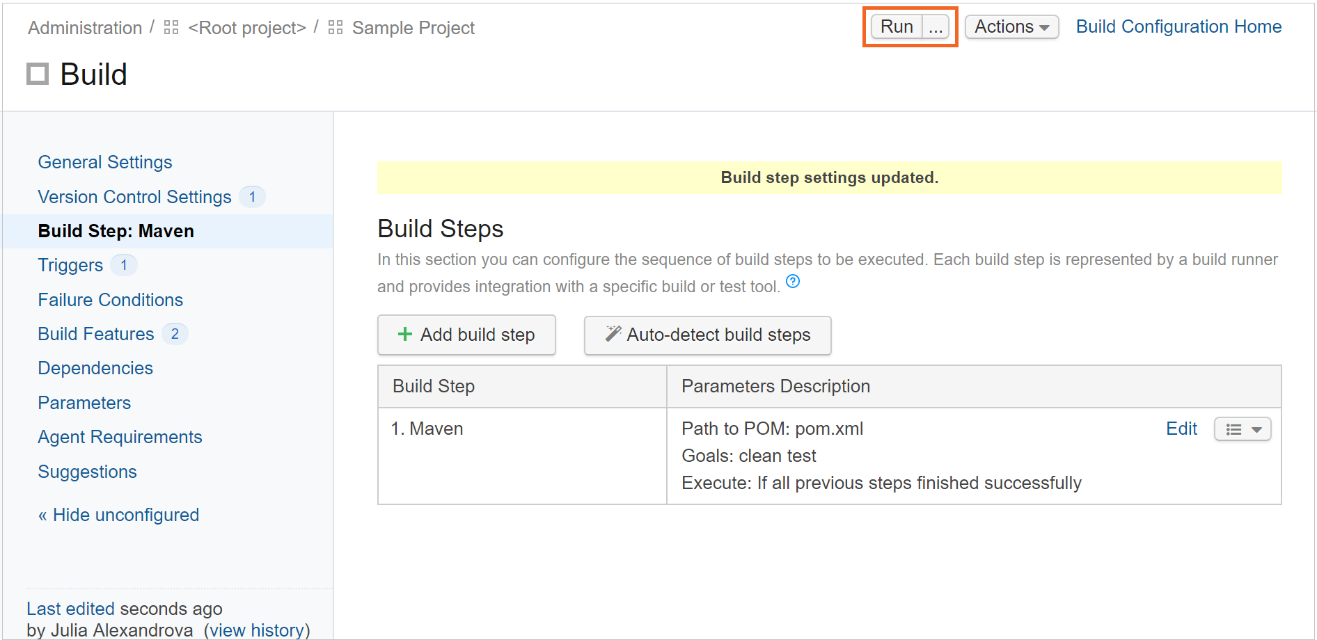This screenshot has height=640, width=1317.
Task: Edit the Maven build step
Action: coord(1181,429)
